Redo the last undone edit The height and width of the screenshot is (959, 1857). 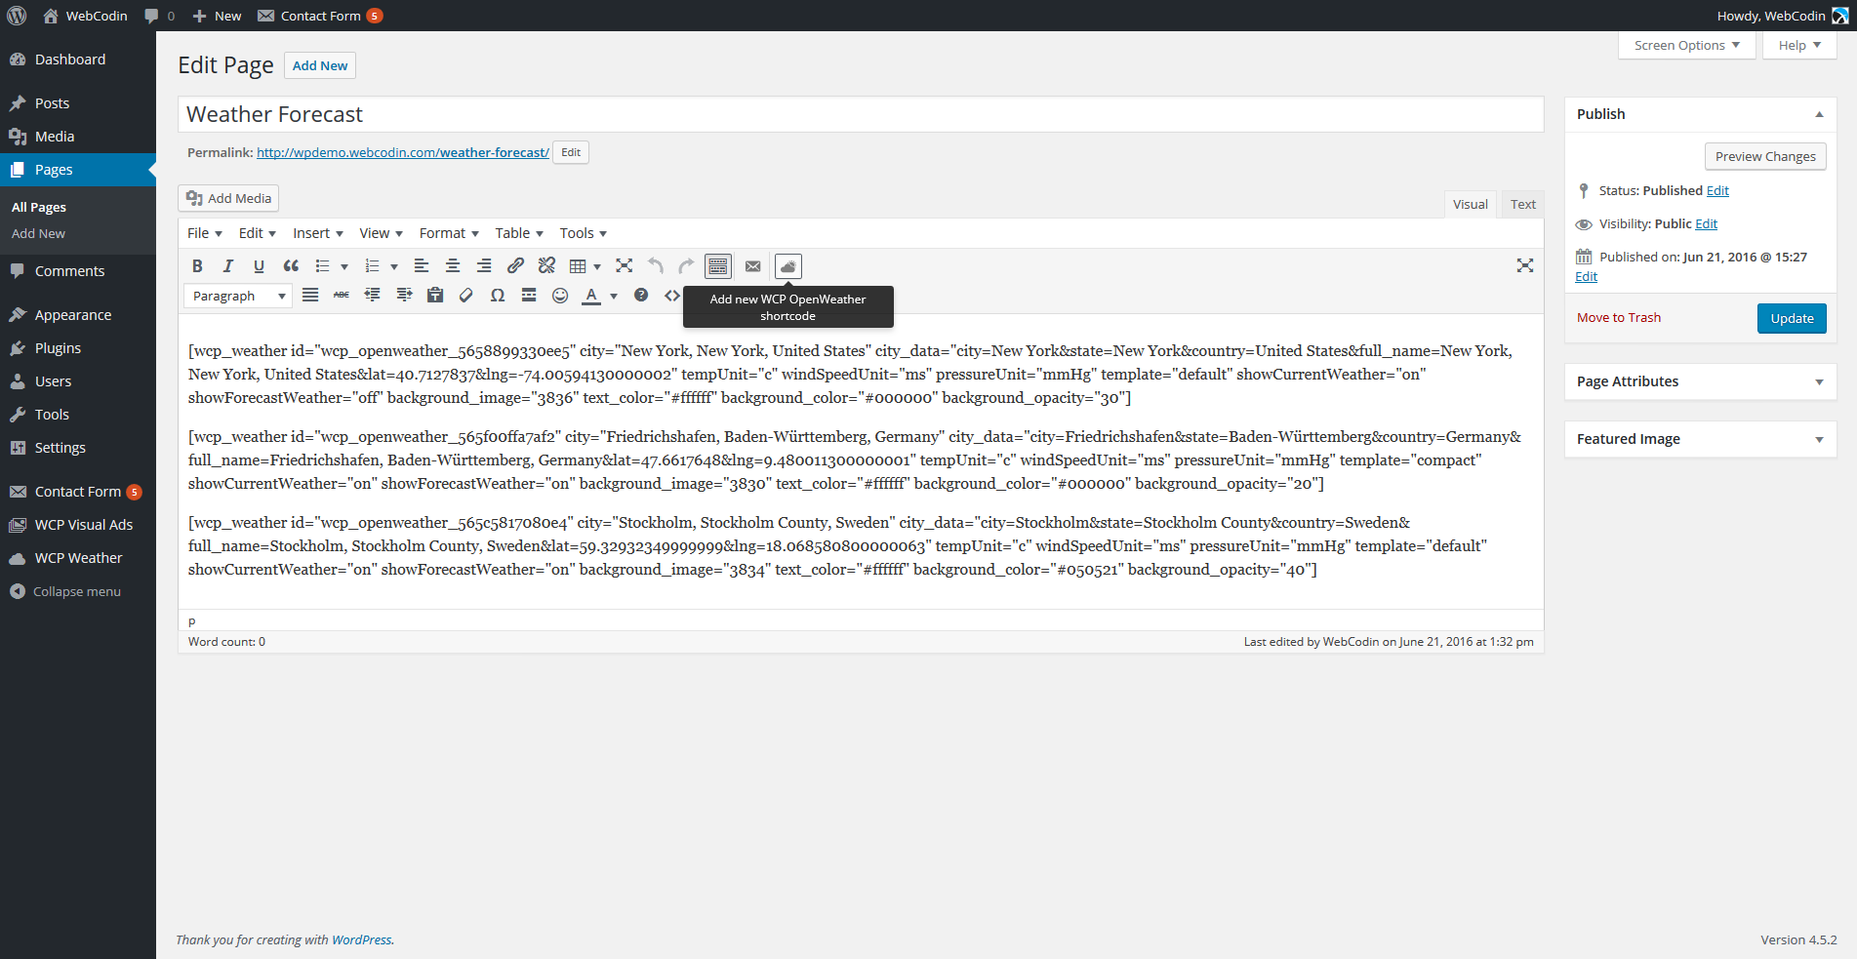(687, 266)
